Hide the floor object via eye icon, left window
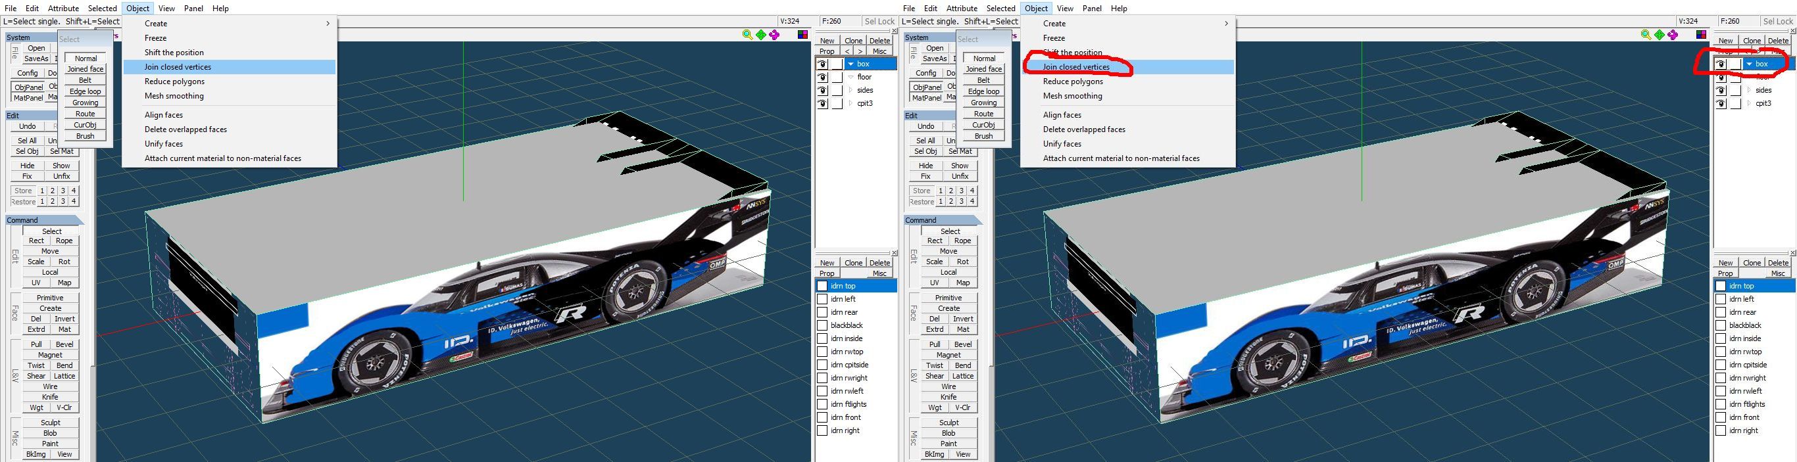The height and width of the screenshot is (462, 1797). tap(822, 78)
